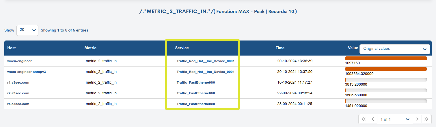The height and width of the screenshot is (127, 436).
Task: Go to the previous page
Action: click(x=373, y=119)
